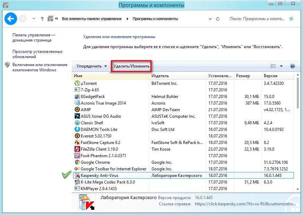This screenshot has width=303, height=215.
Task: Click the Acronis True Image 2014 icon
Action: click(77, 103)
